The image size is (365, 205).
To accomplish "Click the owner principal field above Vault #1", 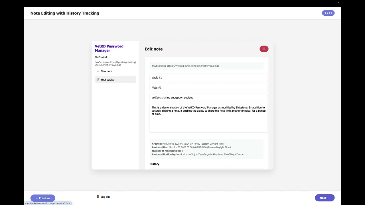I will [207, 66].
